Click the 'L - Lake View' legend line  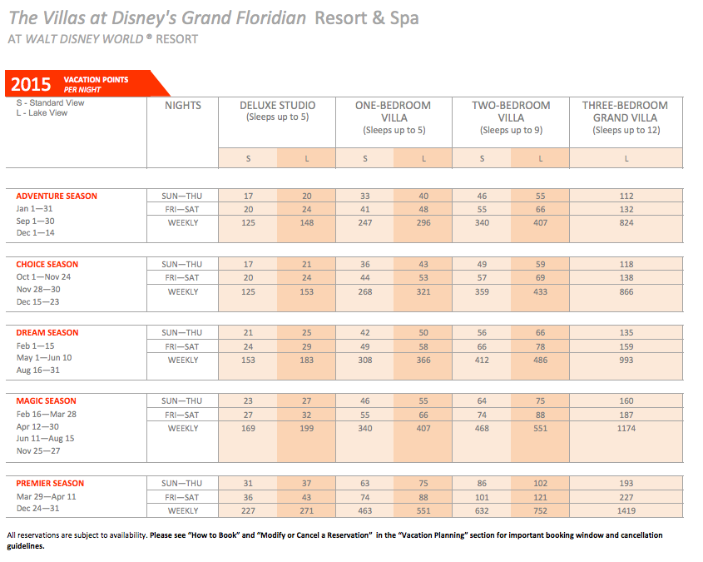tap(42, 113)
